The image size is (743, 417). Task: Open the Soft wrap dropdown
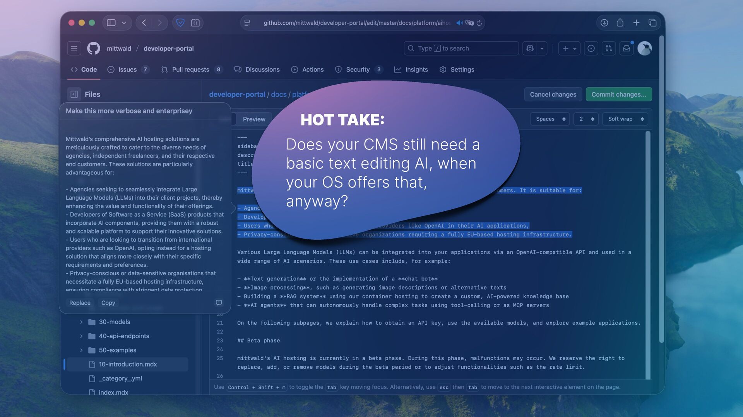(x=625, y=119)
